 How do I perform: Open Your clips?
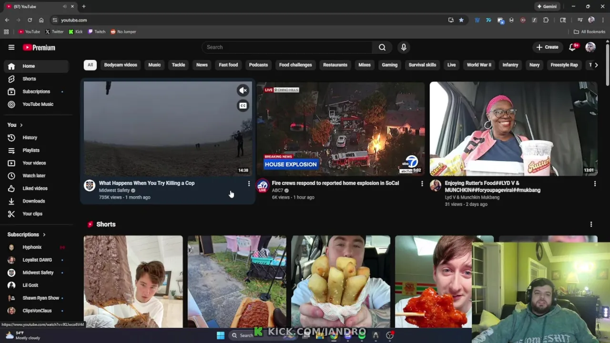[36, 214]
